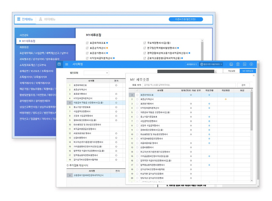Screen dimensions: 272x201
Task: Click the hamburger icon beside the 서식확정 title
Action: pyautogui.click(x=66, y=64)
